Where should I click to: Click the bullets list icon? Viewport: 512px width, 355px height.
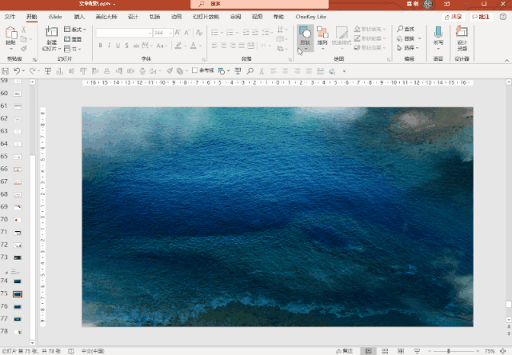tap(214, 32)
